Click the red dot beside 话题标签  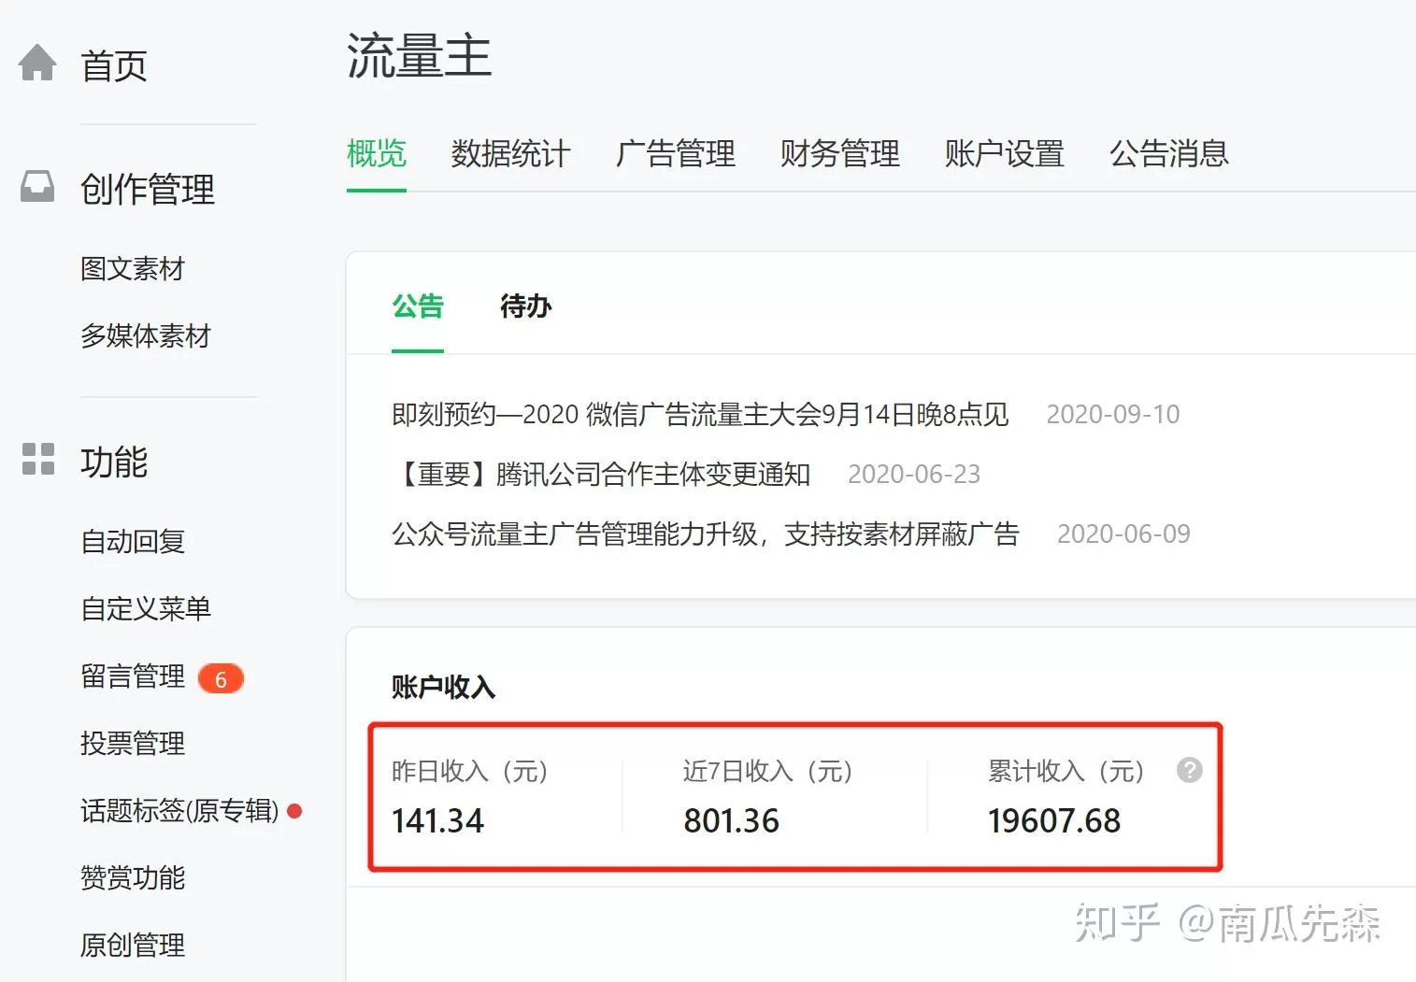tap(294, 811)
